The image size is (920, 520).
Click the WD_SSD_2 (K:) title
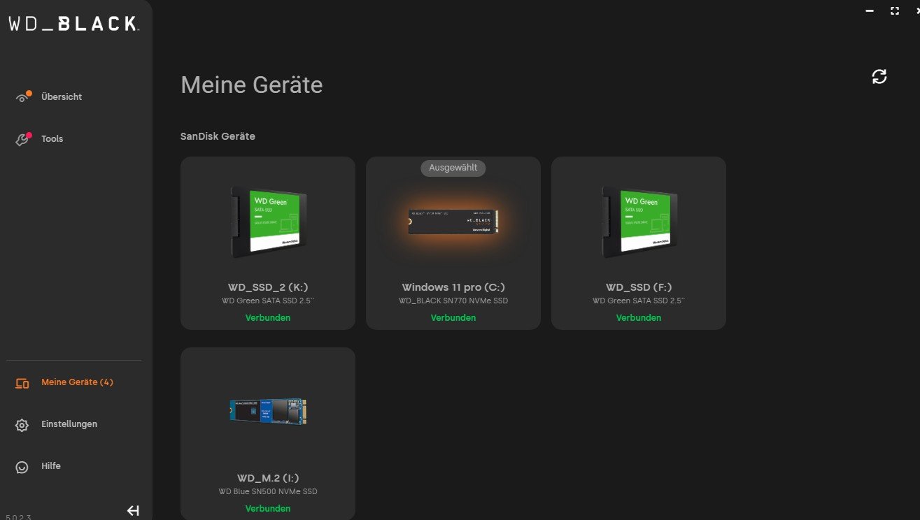[268, 287]
